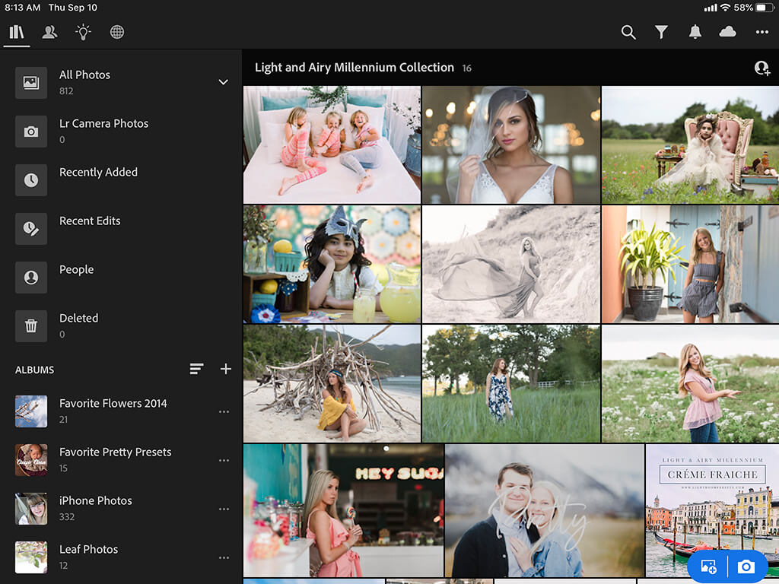Check notifications with the bell icon

click(695, 32)
